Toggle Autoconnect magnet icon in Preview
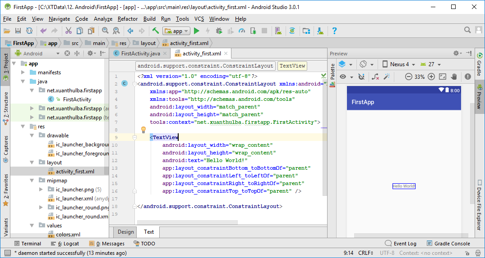The image size is (485, 258). click(x=361, y=77)
